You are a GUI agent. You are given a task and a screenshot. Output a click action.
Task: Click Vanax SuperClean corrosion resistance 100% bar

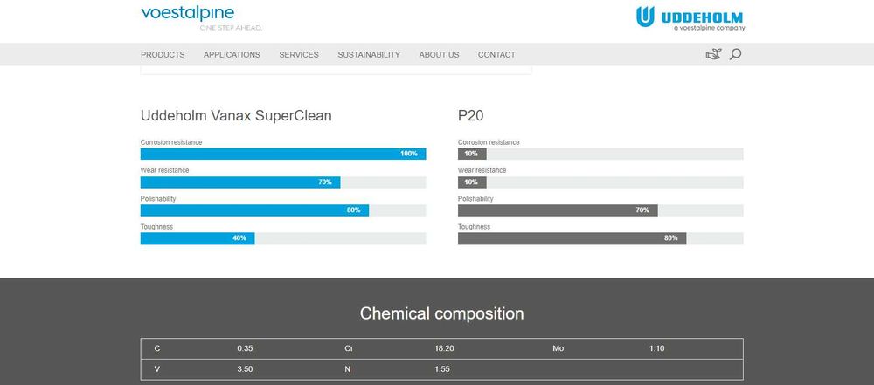coord(282,154)
